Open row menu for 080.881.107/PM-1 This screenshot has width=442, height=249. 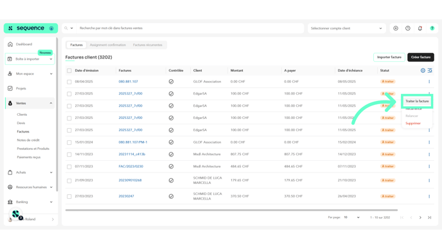[x=429, y=142]
